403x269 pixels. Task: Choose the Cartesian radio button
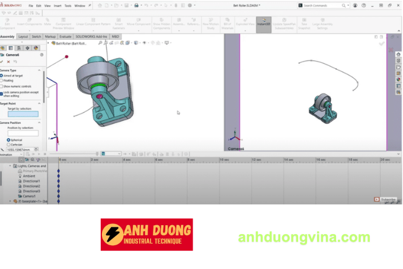pos(8,144)
